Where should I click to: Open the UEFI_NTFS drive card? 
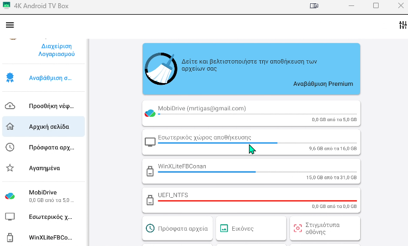251,200
